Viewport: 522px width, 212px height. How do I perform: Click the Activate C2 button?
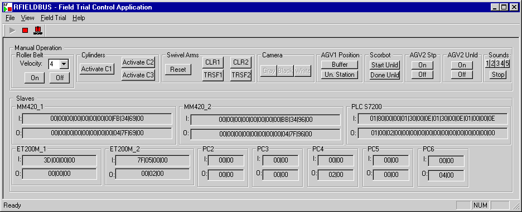pyautogui.click(x=138, y=62)
